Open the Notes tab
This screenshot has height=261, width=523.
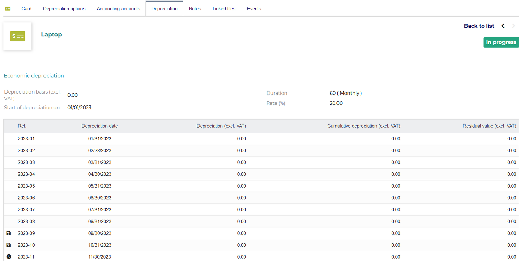[195, 9]
